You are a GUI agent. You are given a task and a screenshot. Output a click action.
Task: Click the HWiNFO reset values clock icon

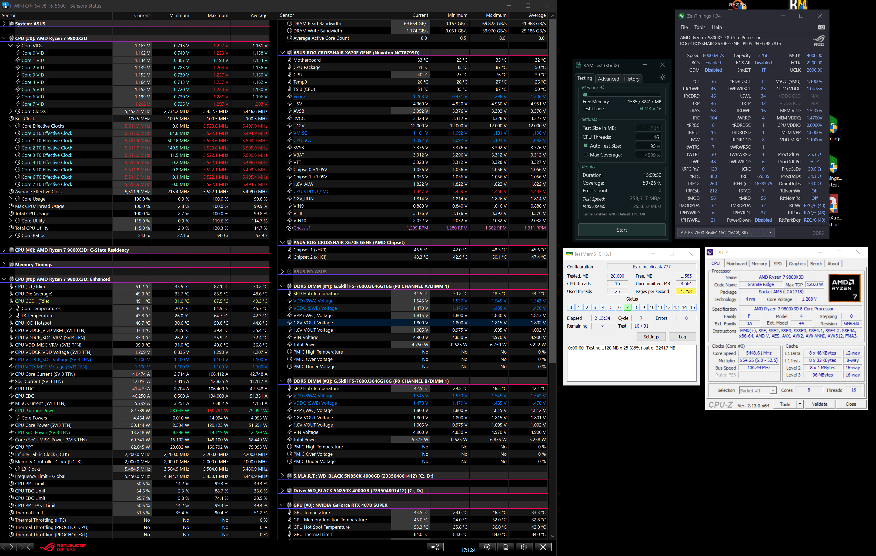click(x=487, y=547)
